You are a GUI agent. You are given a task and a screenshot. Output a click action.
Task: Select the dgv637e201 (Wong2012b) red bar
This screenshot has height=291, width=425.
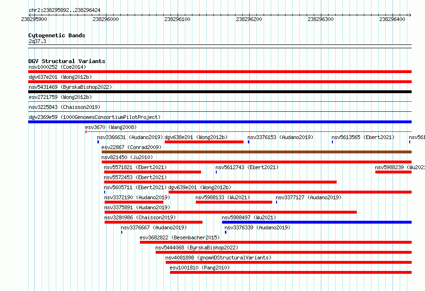(220, 82)
